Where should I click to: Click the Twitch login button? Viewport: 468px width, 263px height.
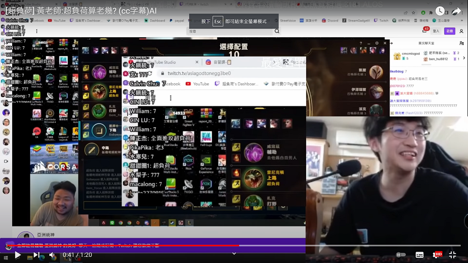[436, 31]
